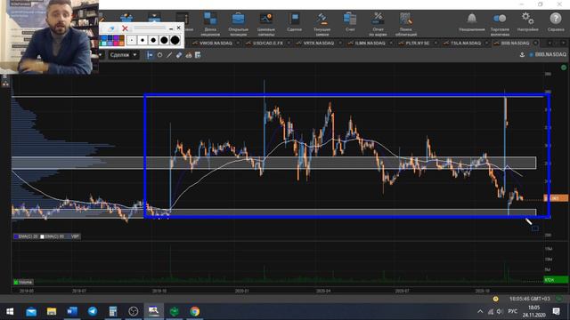Click the chart template icon after binoculars
The image size is (570, 320).
click(x=198, y=55)
